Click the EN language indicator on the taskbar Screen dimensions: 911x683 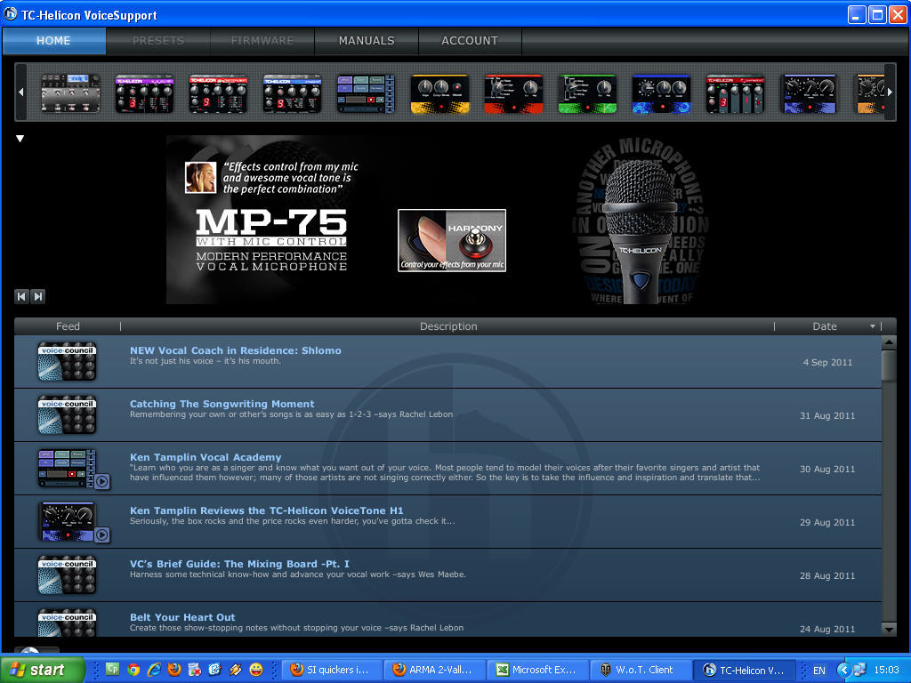pos(818,669)
